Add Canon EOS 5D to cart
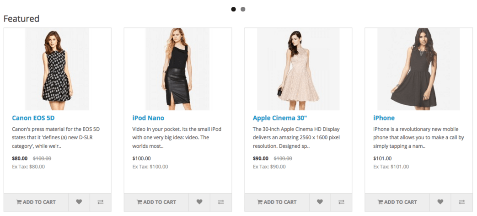477x216 pixels. tap(36, 202)
